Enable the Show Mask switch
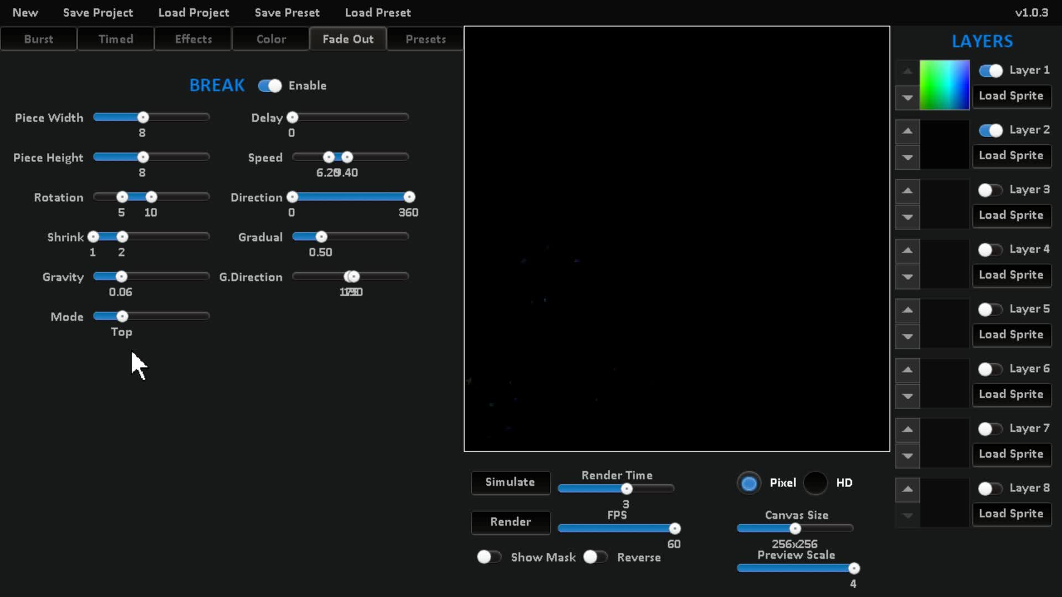1062x597 pixels. (488, 557)
